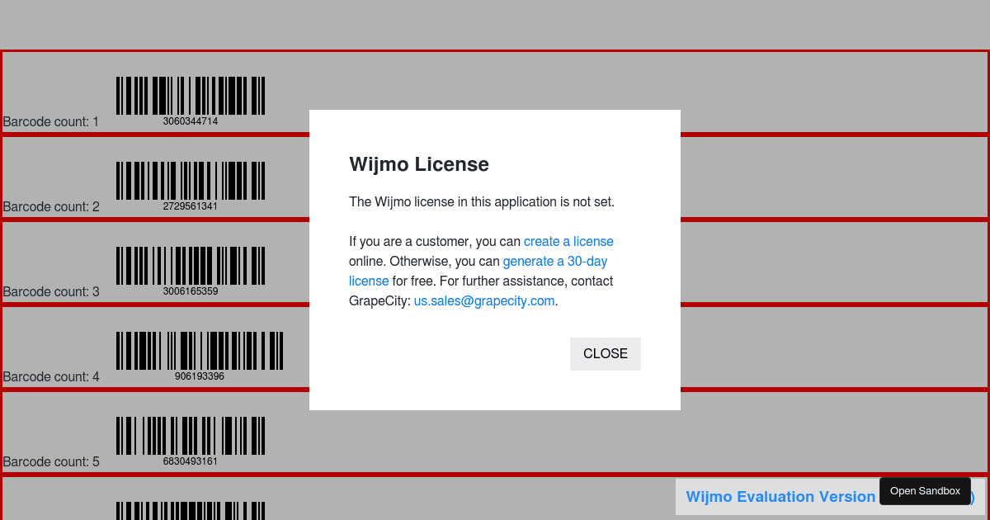Open Sandbox button

click(925, 491)
